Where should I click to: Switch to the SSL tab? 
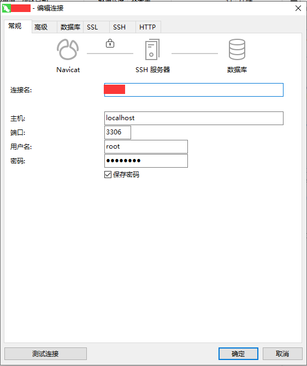(97, 27)
